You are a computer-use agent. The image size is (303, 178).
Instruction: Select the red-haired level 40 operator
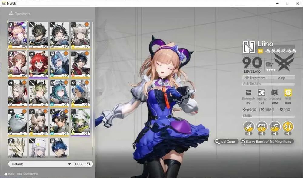[x=38, y=64]
